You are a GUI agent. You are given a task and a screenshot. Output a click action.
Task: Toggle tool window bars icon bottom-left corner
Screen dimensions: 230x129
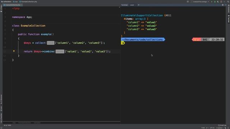coord(1,128)
